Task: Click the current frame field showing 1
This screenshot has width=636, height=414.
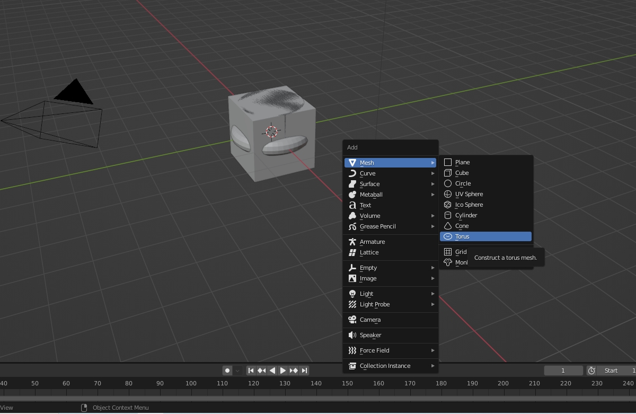Action: point(563,371)
